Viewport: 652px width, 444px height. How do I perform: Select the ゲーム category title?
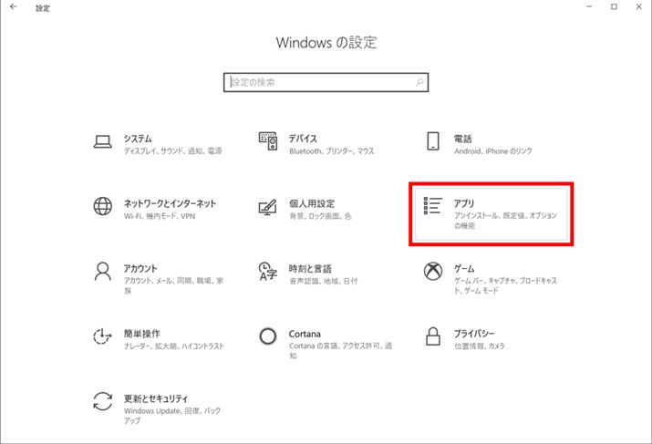tap(464, 269)
